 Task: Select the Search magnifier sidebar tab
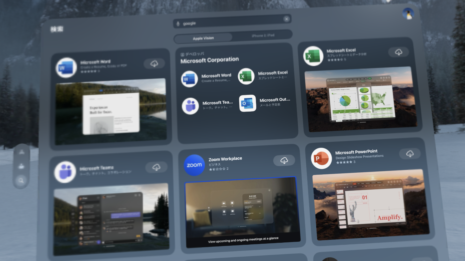[x=21, y=181]
